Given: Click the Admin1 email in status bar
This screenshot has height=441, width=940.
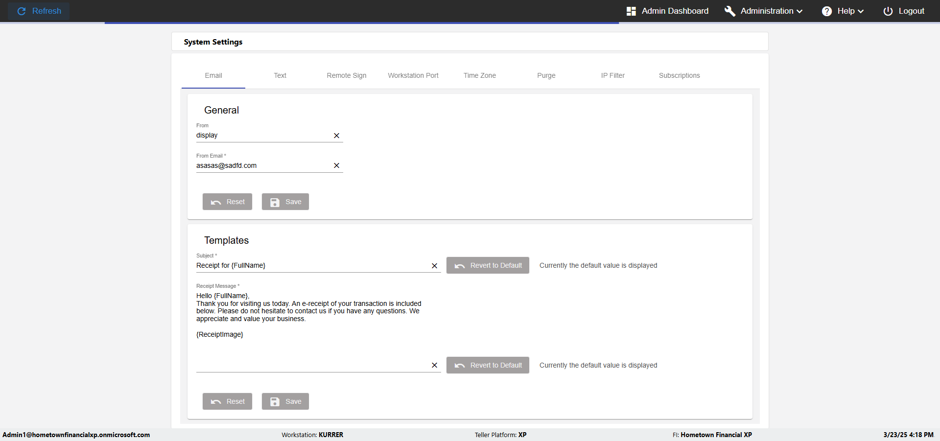Looking at the screenshot, I should tap(76, 435).
